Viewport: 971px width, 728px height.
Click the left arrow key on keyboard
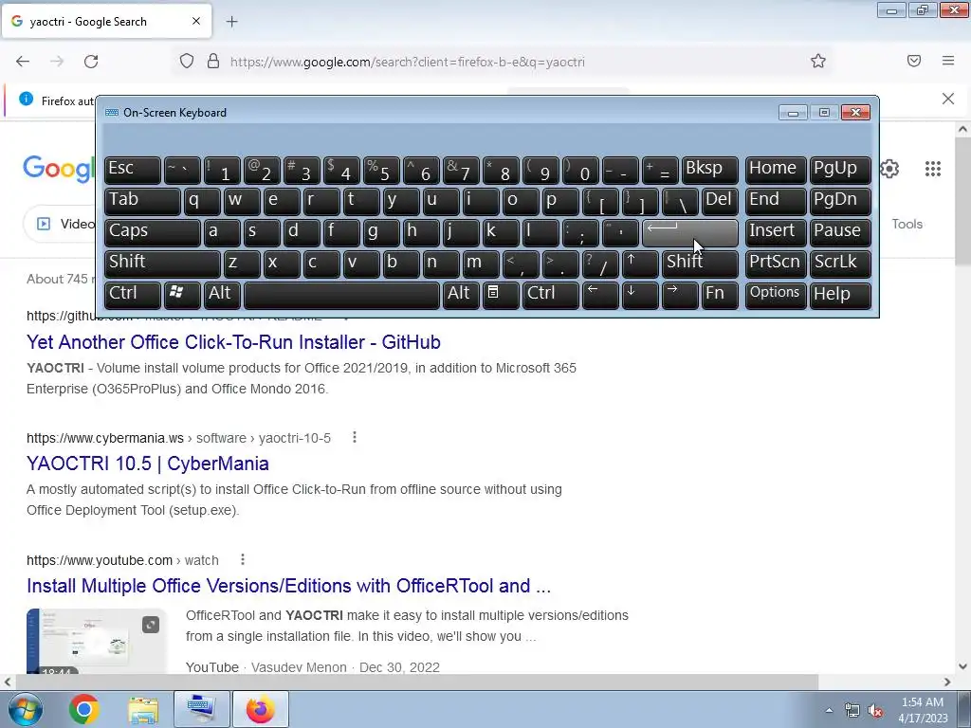600,295
